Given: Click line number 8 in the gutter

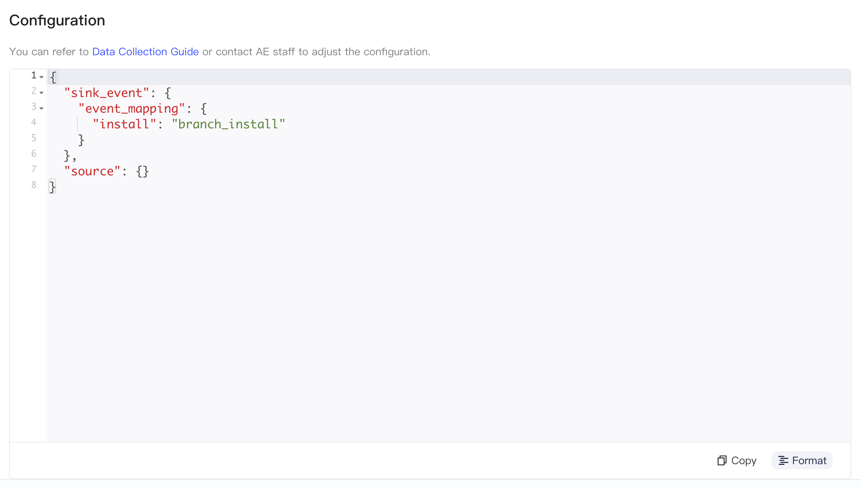Looking at the screenshot, I should [x=34, y=185].
